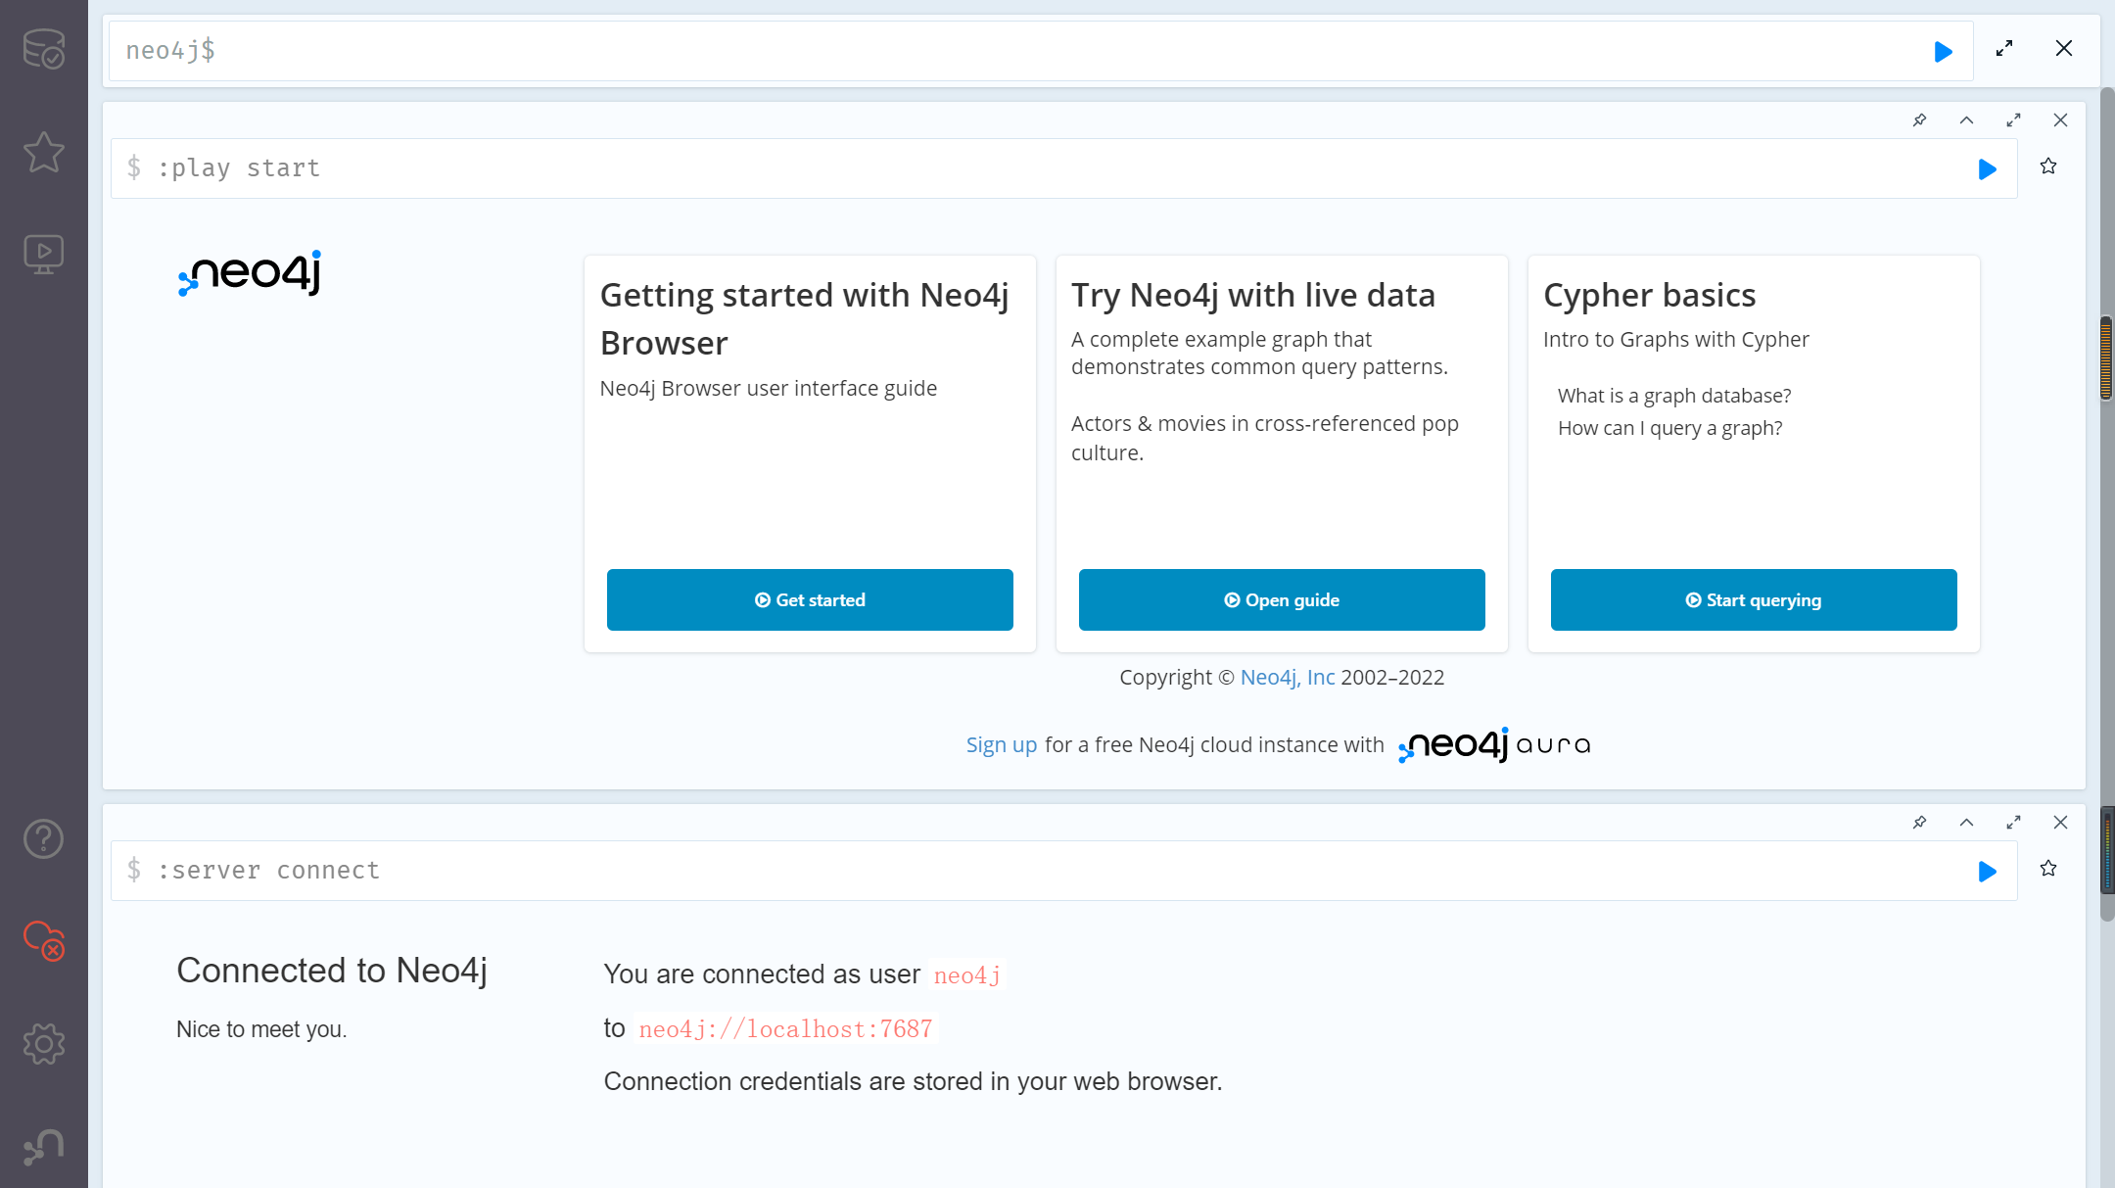This screenshot has width=2115, height=1188.
Task: Click 'Neo4j Browser user interface guide' text
Action: [x=768, y=389]
